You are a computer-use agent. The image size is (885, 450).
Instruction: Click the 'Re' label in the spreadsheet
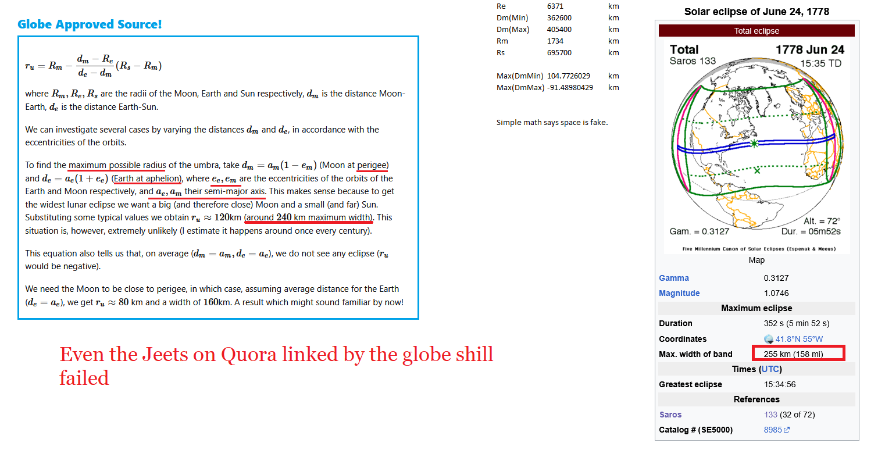pos(501,6)
